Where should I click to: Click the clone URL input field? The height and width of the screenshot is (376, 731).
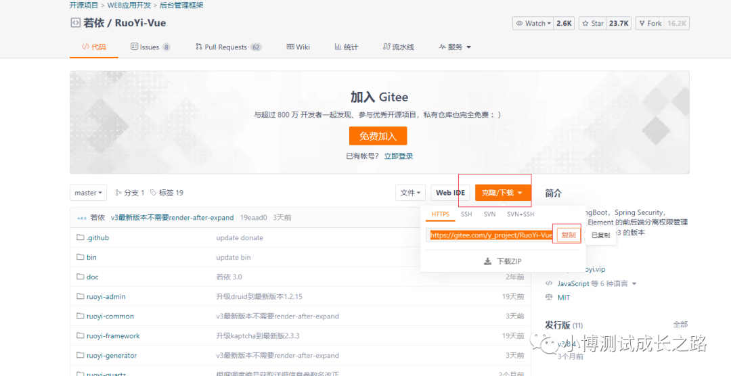point(491,235)
